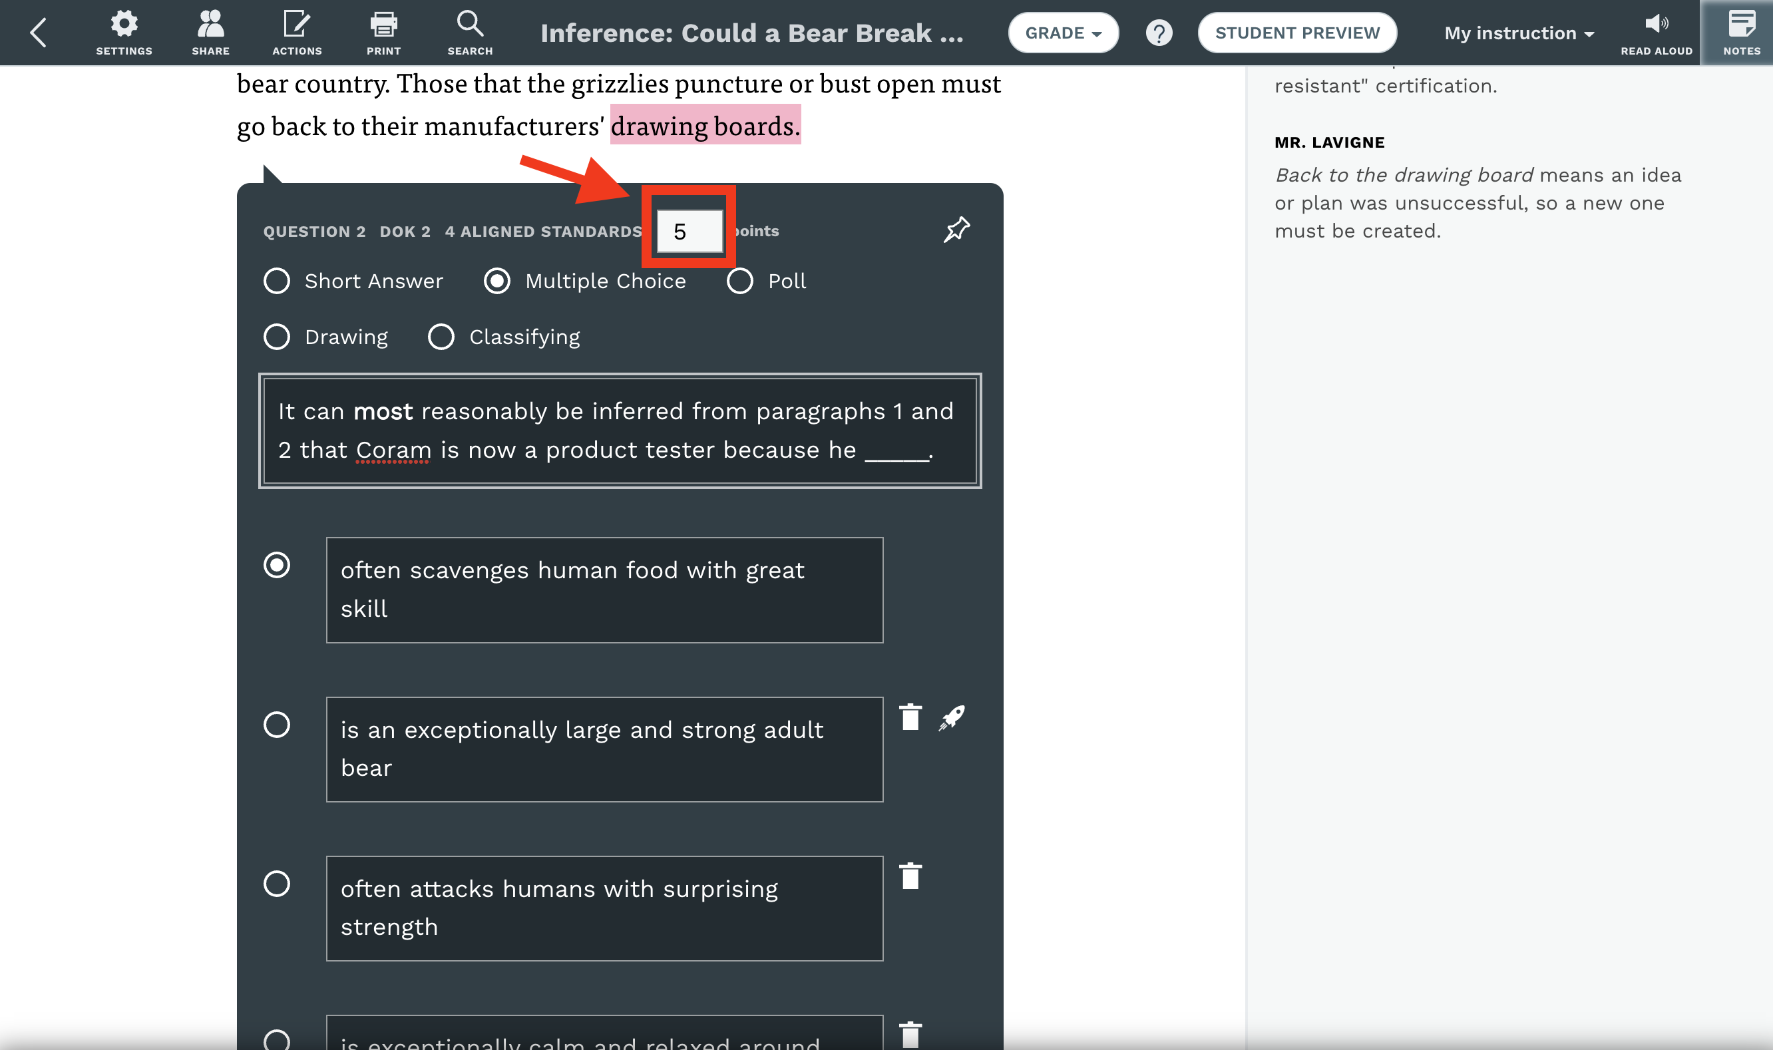Mark 'exceptionally large and strong adult bear' correct
Image resolution: width=1773 pixels, height=1050 pixels.
click(x=277, y=725)
